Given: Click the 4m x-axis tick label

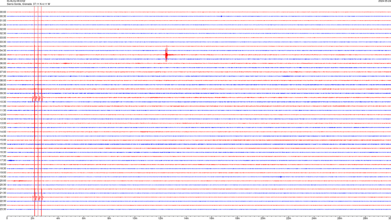Looking at the screenshot, I should [x=58, y=218].
